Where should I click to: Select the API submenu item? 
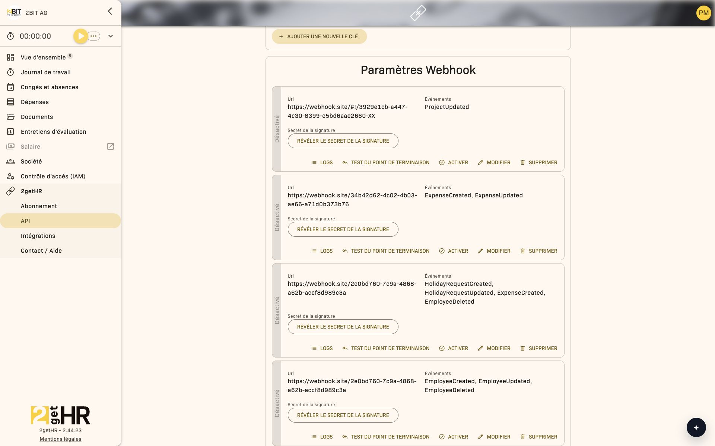pyautogui.click(x=60, y=221)
